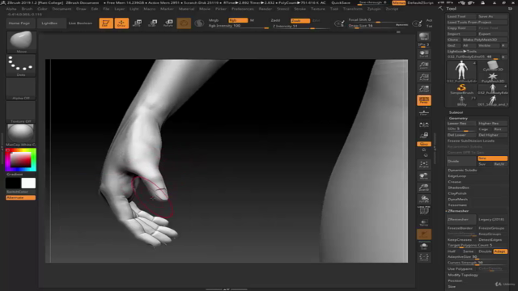Open the Preferences menu

[x=243, y=9]
